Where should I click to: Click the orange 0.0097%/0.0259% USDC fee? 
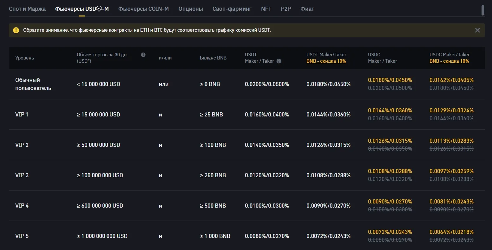(451, 171)
